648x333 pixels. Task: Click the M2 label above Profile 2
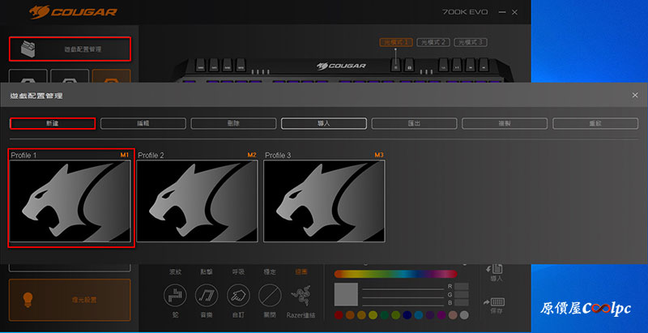point(252,155)
